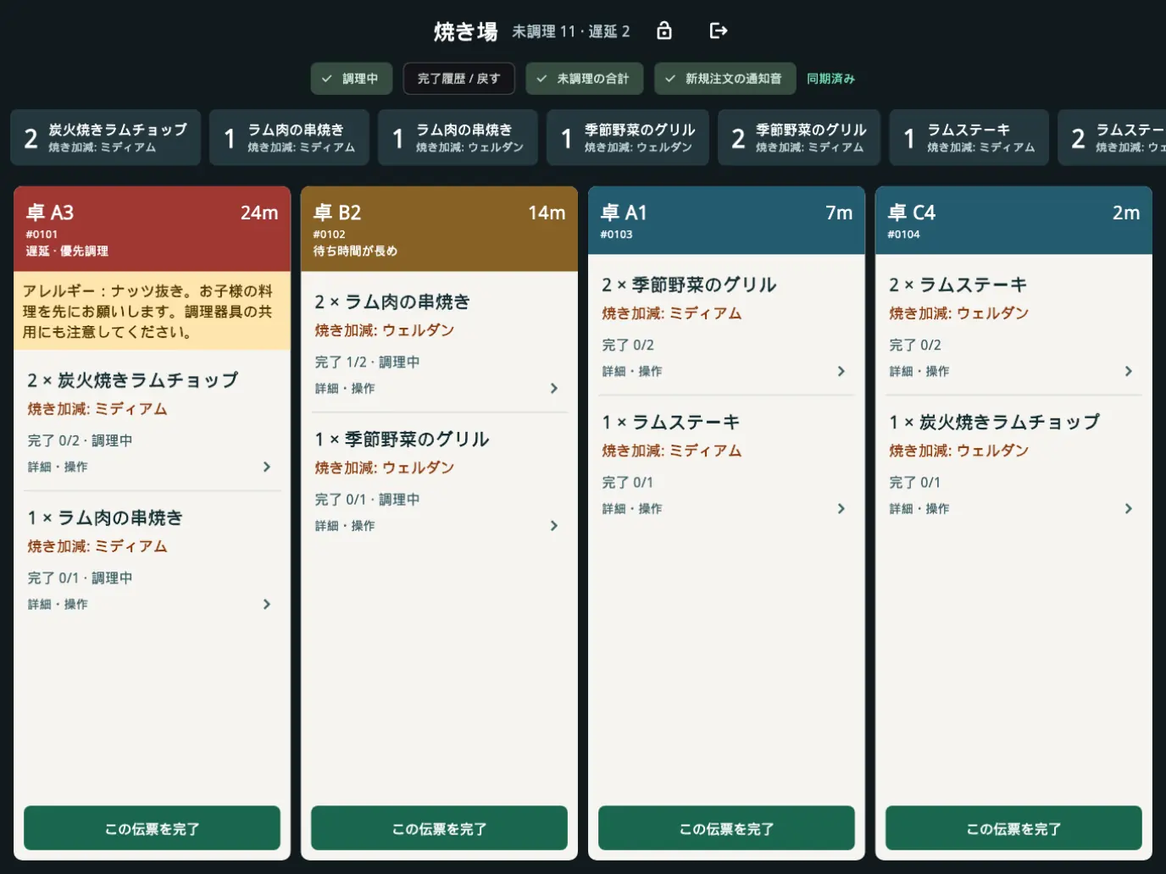Image resolution: width=1166 pixels, height=874 pixels.
Task: Complete the ticket for 卓 C4
Action: [x=1013, y=828]
